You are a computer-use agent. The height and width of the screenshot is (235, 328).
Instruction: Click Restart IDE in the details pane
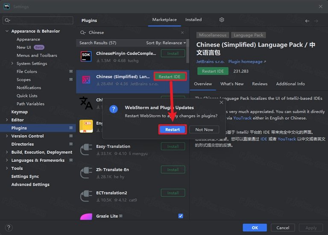[x=213, y=71]
